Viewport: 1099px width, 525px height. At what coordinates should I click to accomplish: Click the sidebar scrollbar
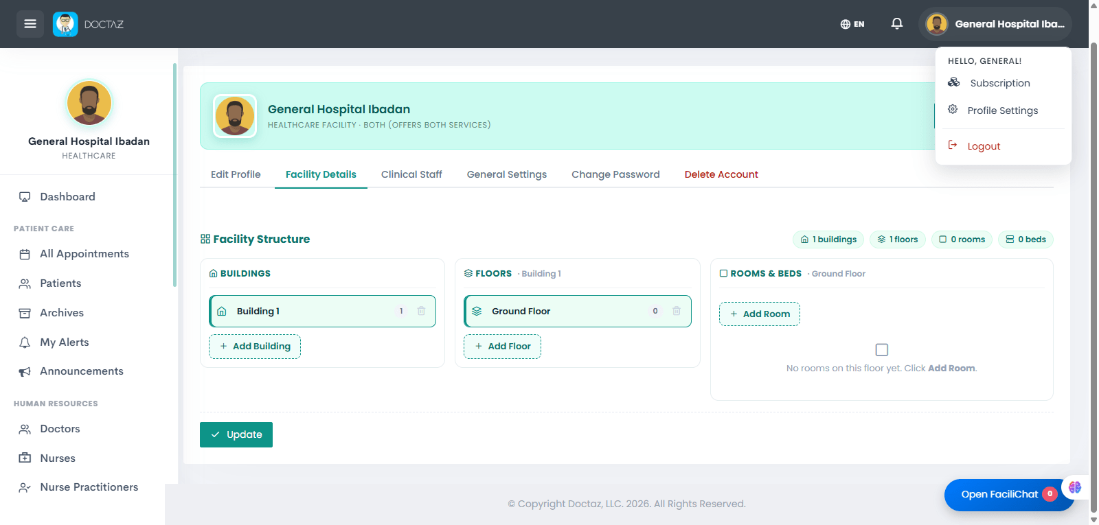pos(174,175)
